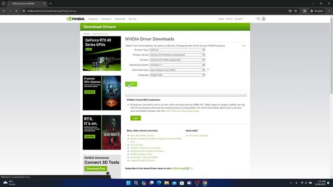Click the green Search button
The image size is (333, 187).
[131, 84]
